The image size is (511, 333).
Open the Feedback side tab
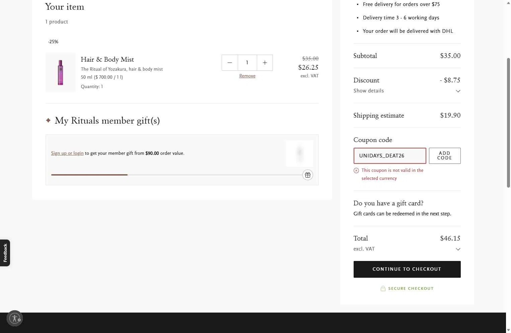[5, 253]
